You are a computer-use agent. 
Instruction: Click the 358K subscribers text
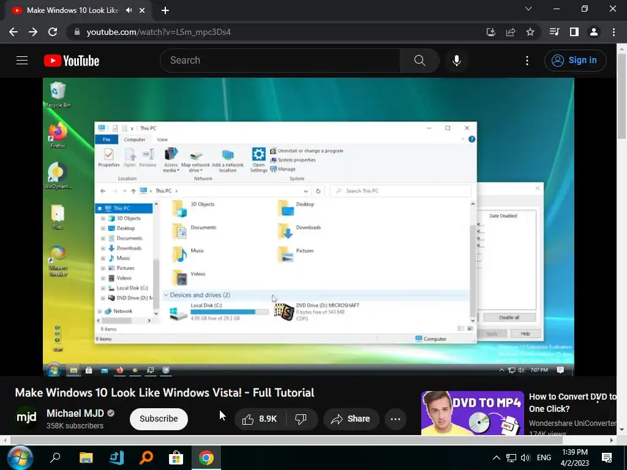pyautogui.click(x=75, y=426)
